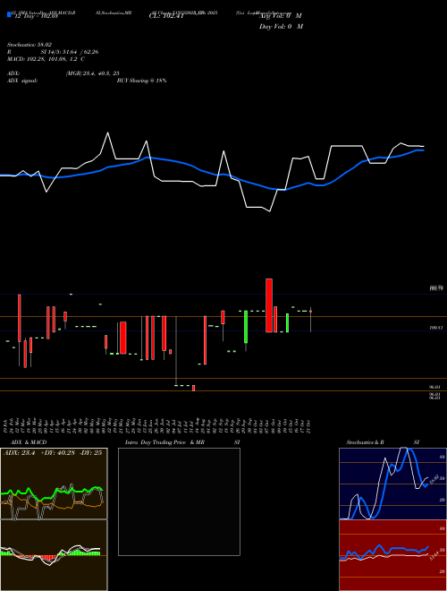Click the 'SI 14/3: 51.64 / 62.26' reading
The height and width of the screenshot is (591, 447).
pyautogui.click(x=70, y=52)
